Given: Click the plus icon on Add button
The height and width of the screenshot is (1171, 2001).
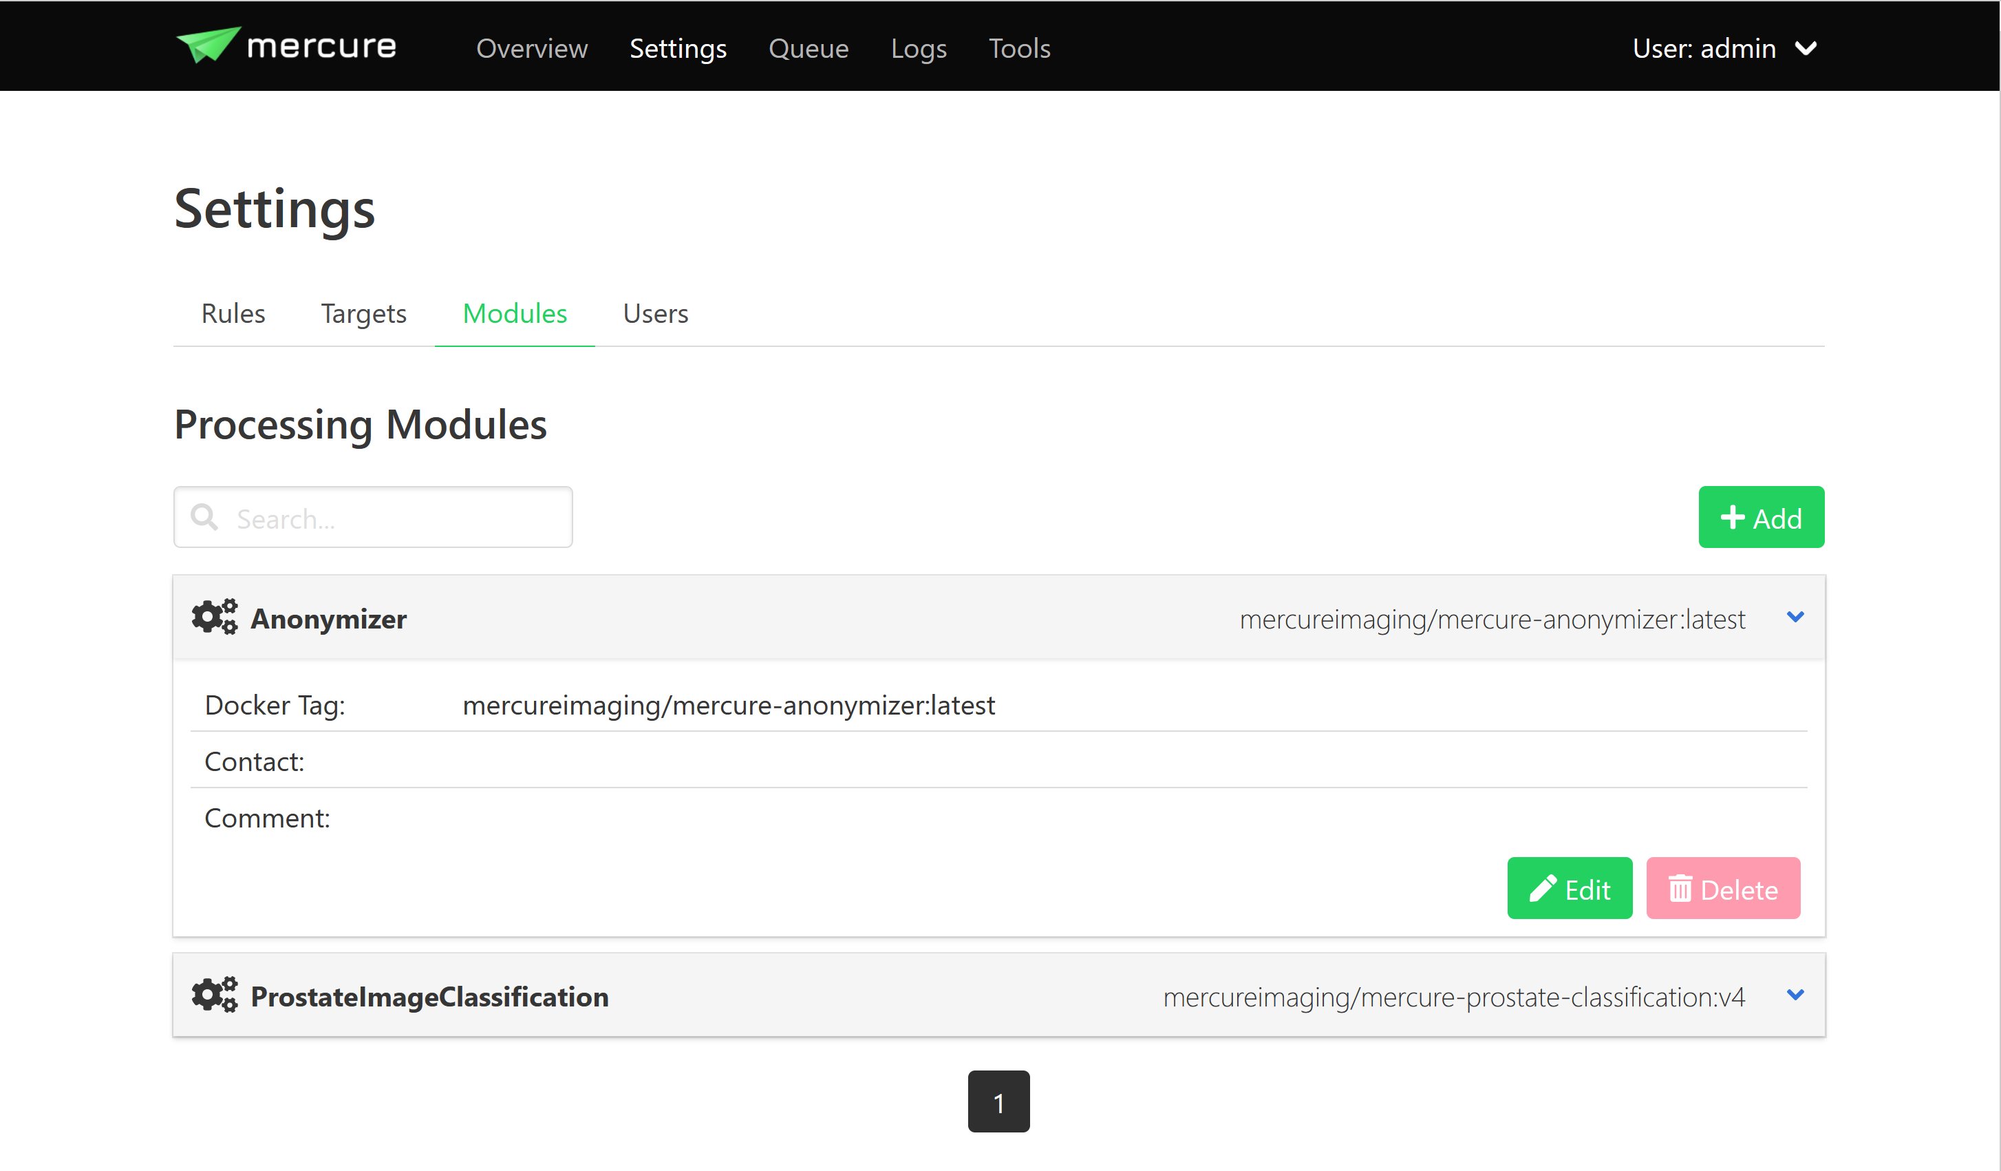Looking at the screenshot, I should pos(1732,517).
